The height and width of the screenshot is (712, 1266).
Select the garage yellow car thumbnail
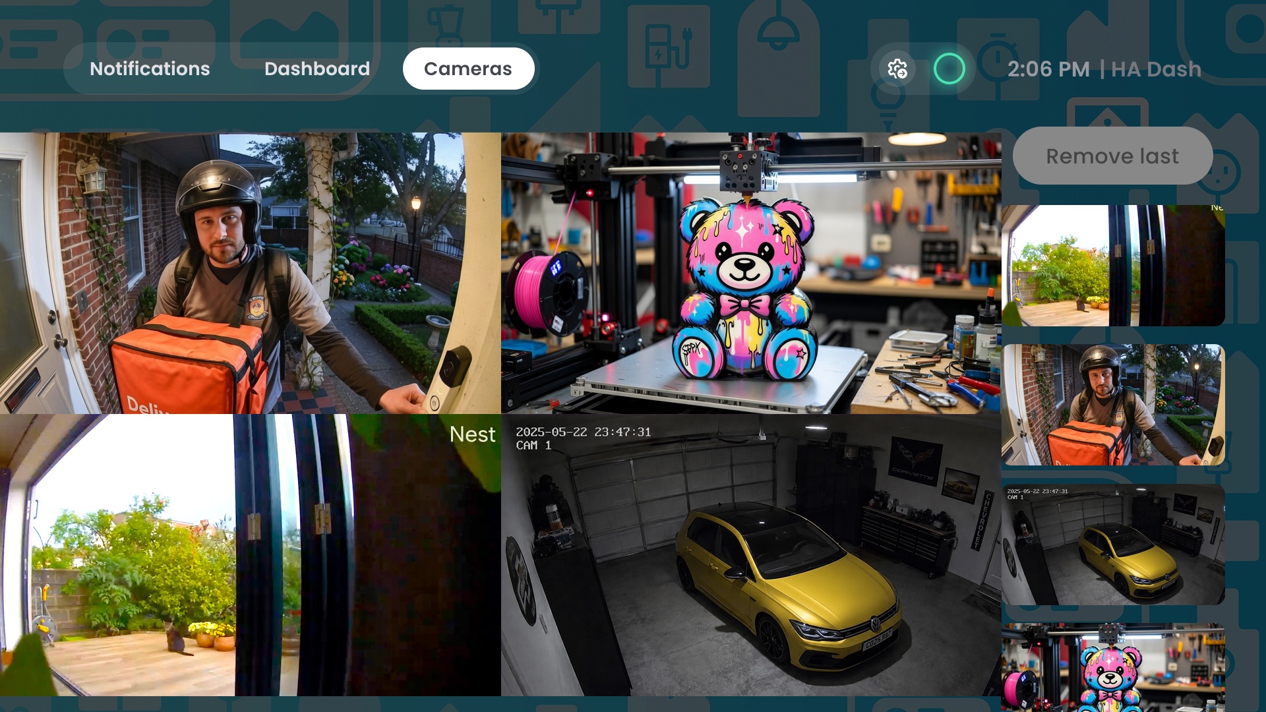(x=1113, y=545)
